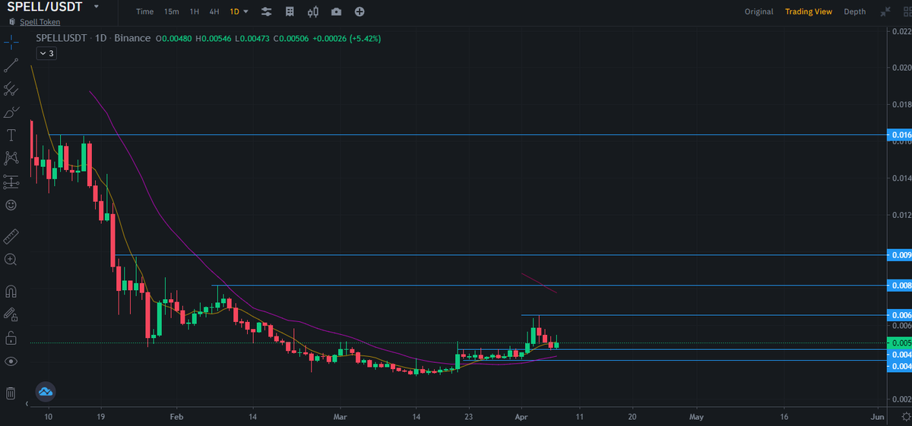Click the L0.00473 low value in legend

252,38
